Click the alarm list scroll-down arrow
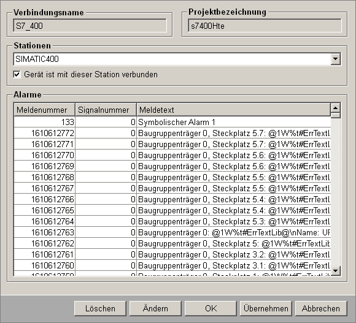The image size is (356, 323). click(x=336, y=271)
